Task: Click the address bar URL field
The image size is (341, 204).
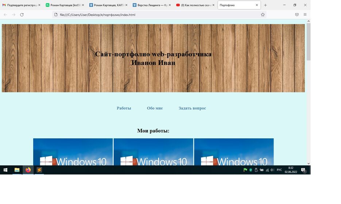Action: (x=159, y=15)
